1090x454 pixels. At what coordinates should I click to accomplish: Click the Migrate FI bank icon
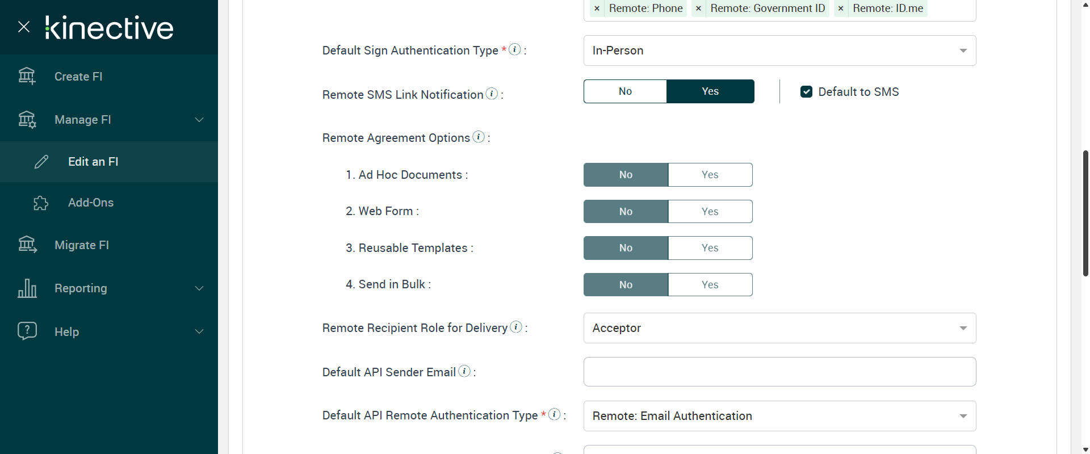coord(27,245)
